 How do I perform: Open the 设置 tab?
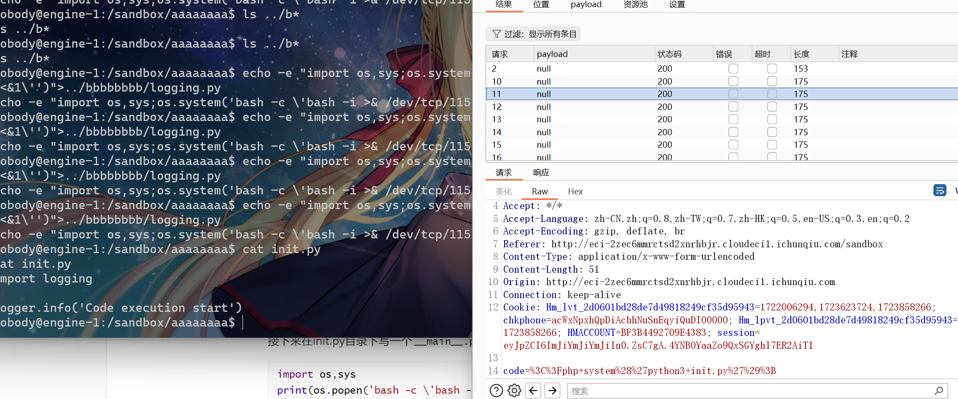(x=677, y=4)
